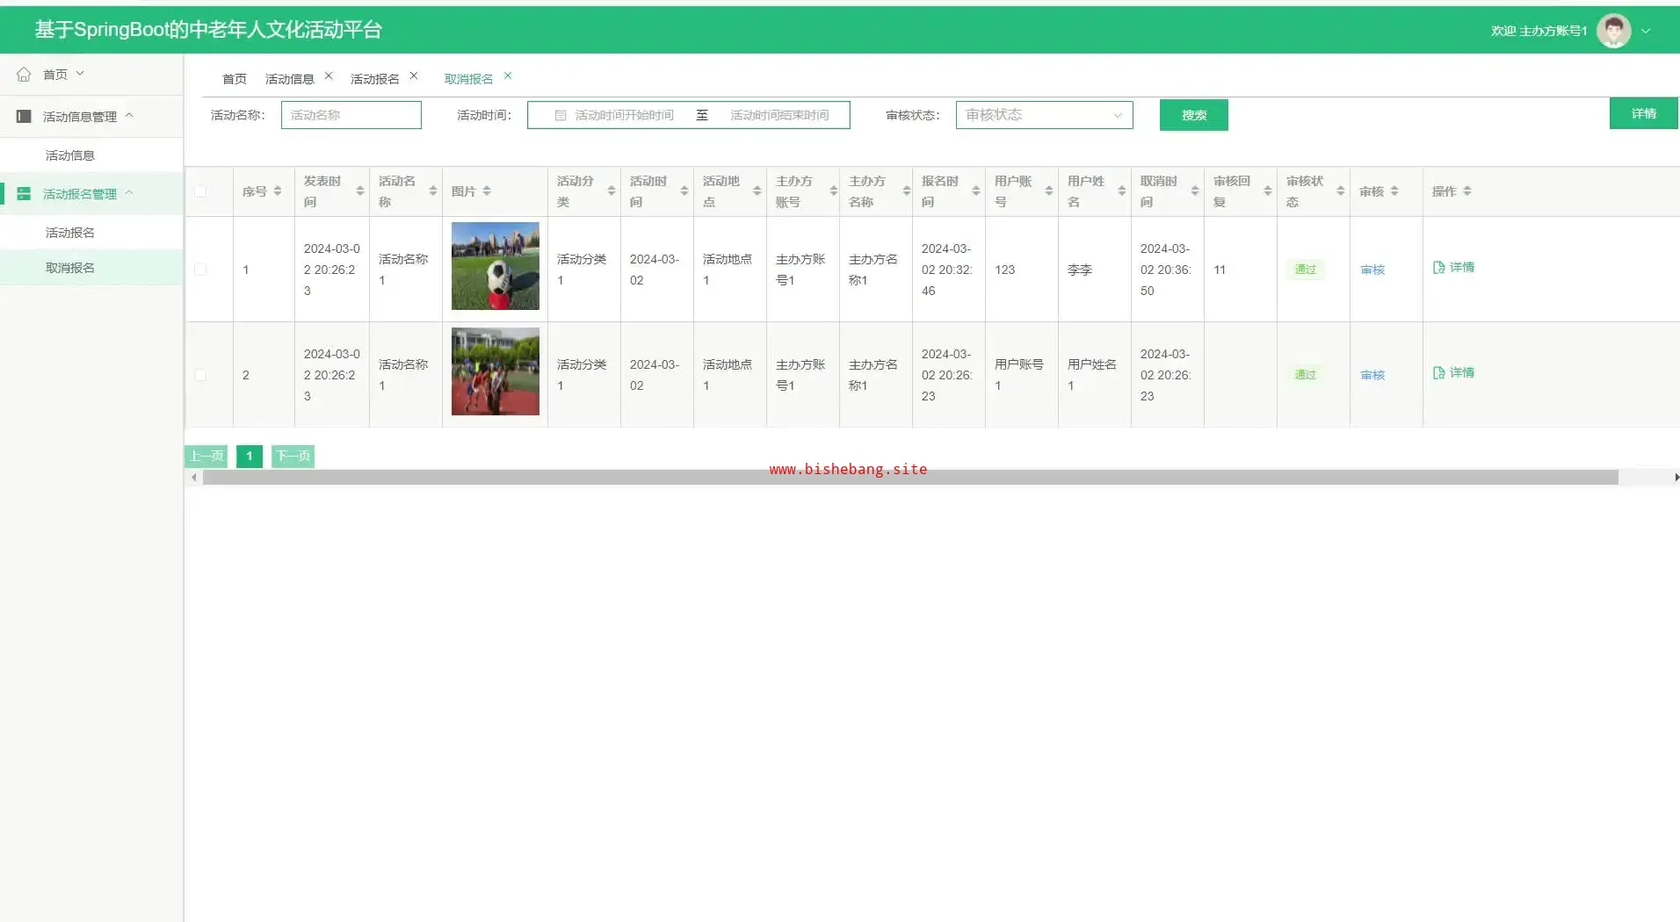This screenshot has height=922, width=1680.
Task: Sort by 活动时间 column arrows
Action: (684, 191)
